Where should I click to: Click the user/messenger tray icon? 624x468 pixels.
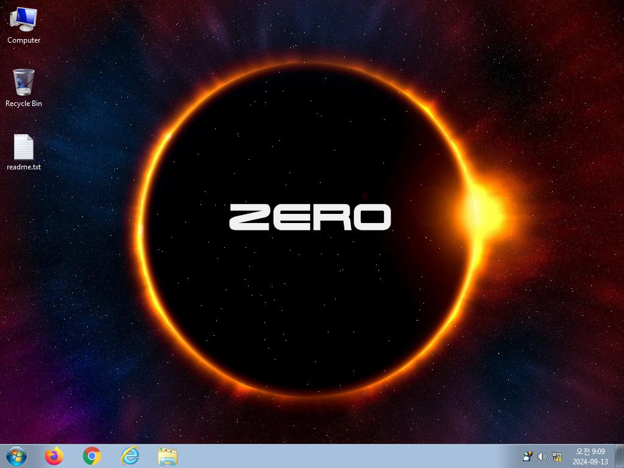(528, 456)
